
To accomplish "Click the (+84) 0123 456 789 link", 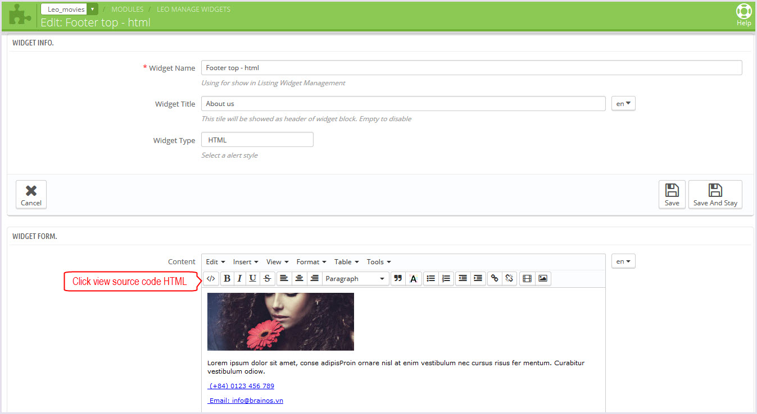I will point(241,386).
